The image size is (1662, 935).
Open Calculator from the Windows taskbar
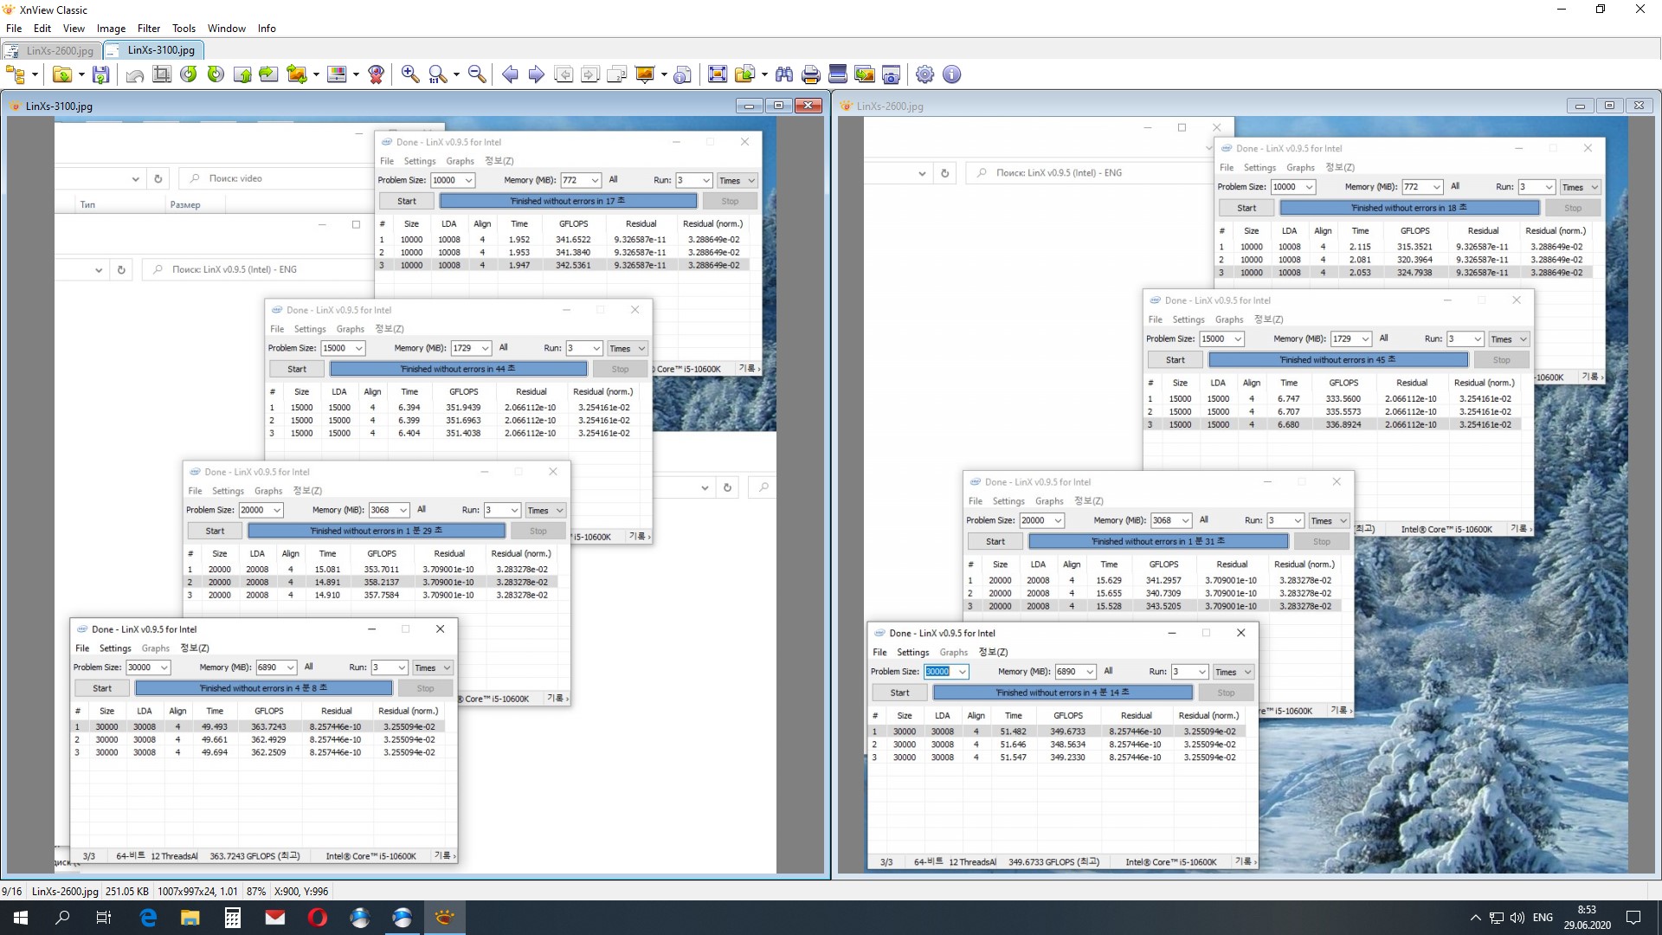tap(233, 918)
